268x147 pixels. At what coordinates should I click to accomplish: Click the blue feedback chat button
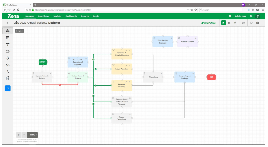coord(8,88)
